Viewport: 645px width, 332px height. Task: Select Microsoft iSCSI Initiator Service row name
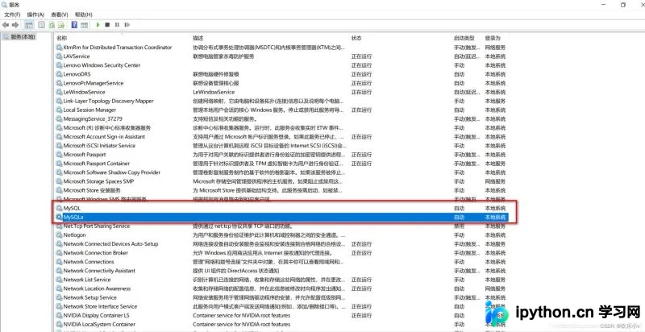point(99,146)
